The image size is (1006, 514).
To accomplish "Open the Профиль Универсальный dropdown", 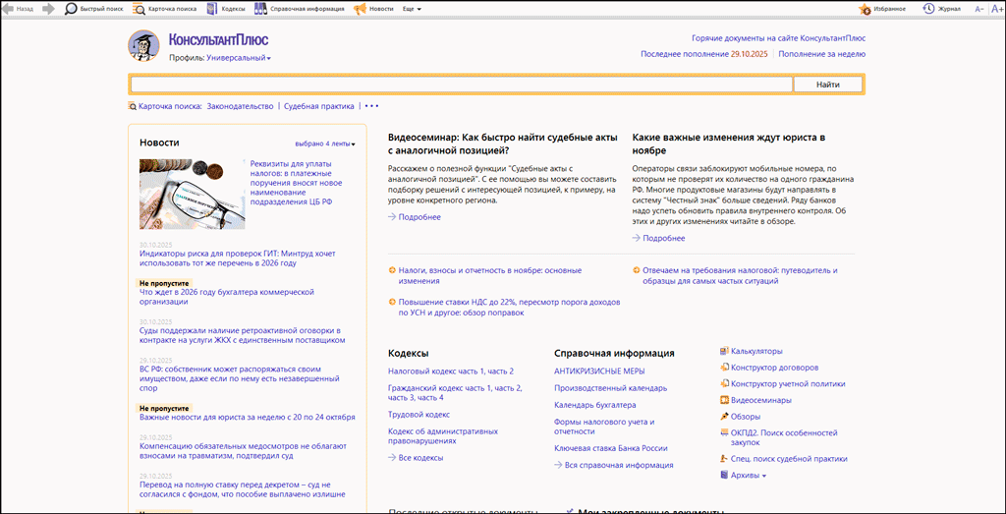I will [x=239, y=58].
